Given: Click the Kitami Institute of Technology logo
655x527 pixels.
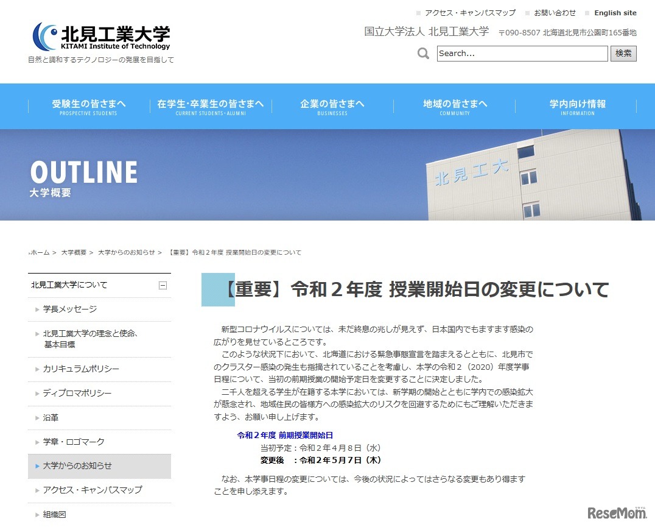Looking at the screenshot, I should click(101, 36).
